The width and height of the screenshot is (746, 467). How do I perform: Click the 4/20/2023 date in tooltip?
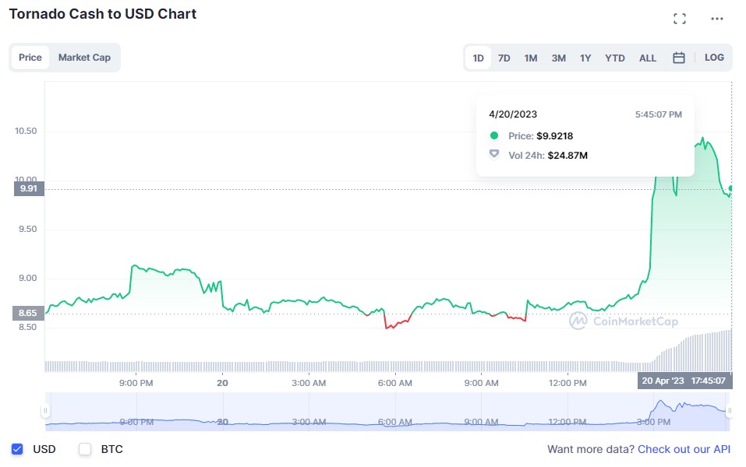[513, 114]
